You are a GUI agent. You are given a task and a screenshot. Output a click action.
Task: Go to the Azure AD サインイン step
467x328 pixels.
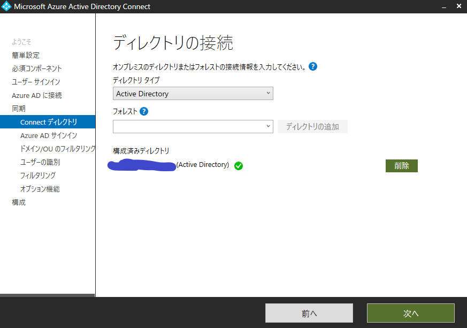coord(48,135)
